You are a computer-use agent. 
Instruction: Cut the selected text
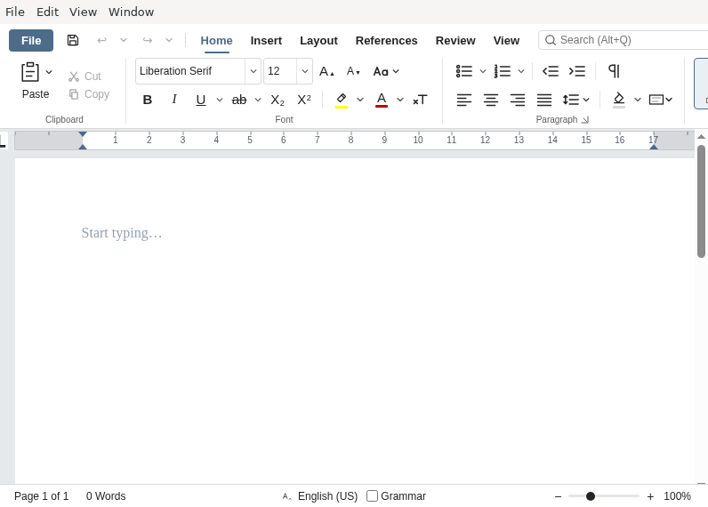(84, 76)
